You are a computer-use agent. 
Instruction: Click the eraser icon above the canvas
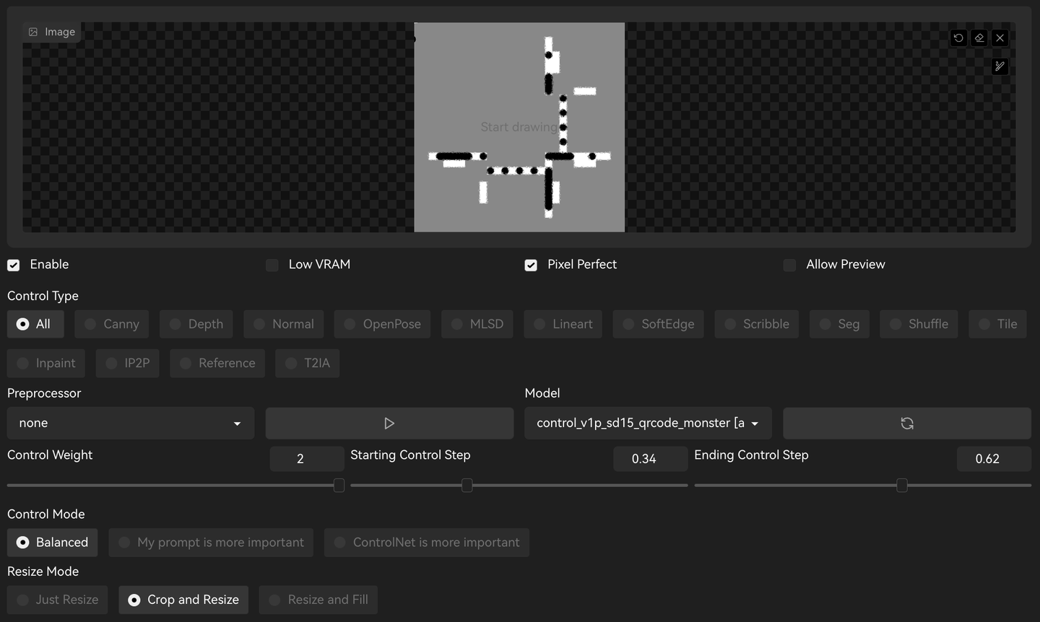(x=979, y=38)
